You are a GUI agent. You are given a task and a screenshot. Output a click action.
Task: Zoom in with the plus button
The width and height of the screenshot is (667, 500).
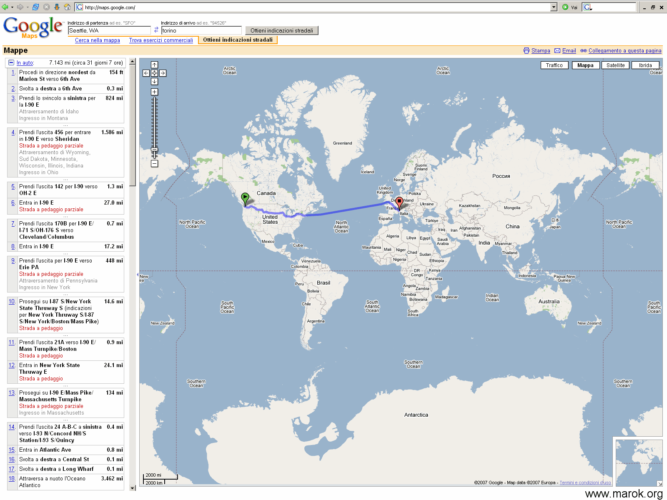154,92
